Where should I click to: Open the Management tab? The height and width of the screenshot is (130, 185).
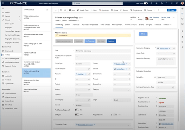click(117, 25)
